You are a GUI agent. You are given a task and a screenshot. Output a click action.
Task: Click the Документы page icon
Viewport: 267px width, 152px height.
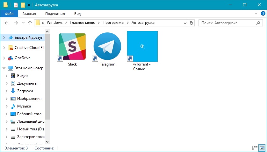(13, 83)
